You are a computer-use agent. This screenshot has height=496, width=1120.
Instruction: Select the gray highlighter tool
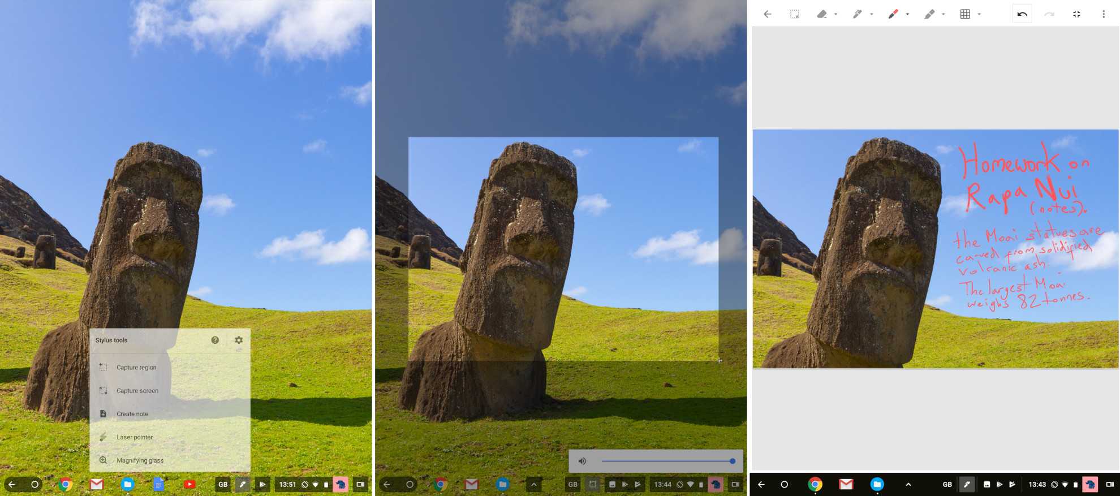coord(929,14)
